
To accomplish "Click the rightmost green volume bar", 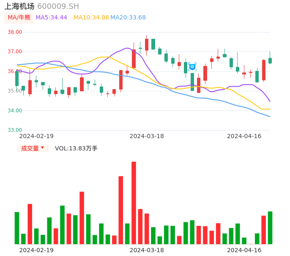I will [270, 228].
